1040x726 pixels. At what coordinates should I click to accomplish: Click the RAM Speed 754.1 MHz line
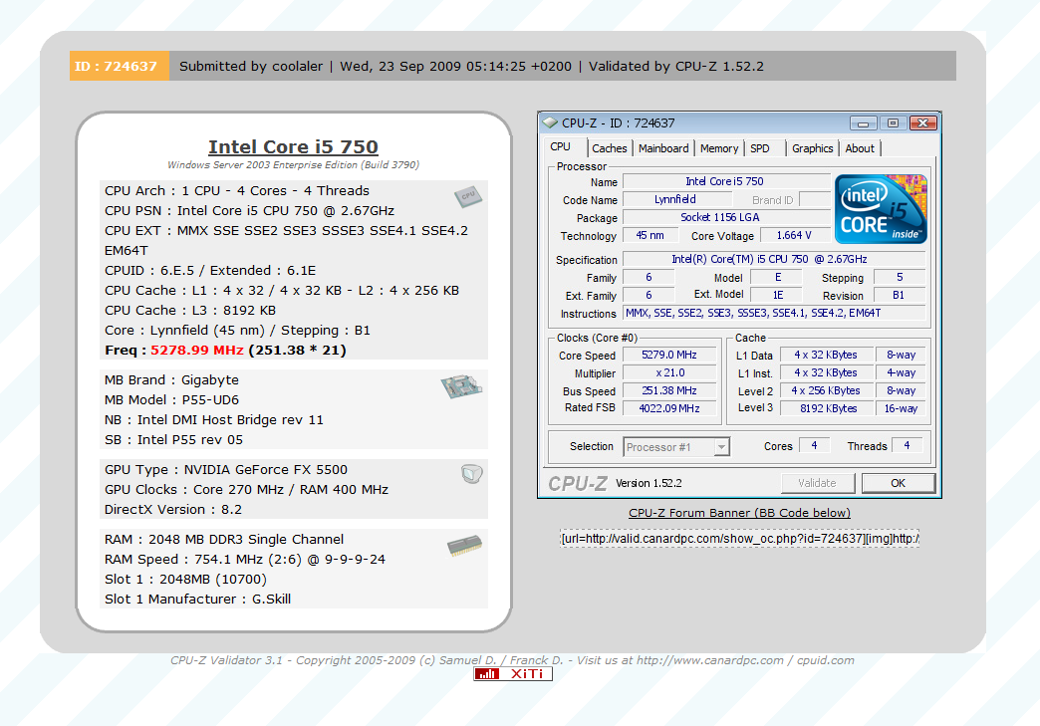coord(245,559)
